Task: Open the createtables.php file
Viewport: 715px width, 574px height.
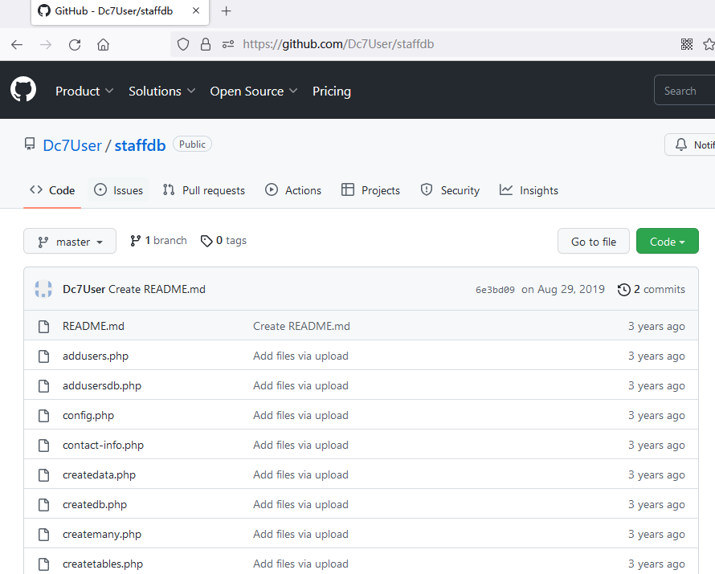Action: click(x=103, y=564)
